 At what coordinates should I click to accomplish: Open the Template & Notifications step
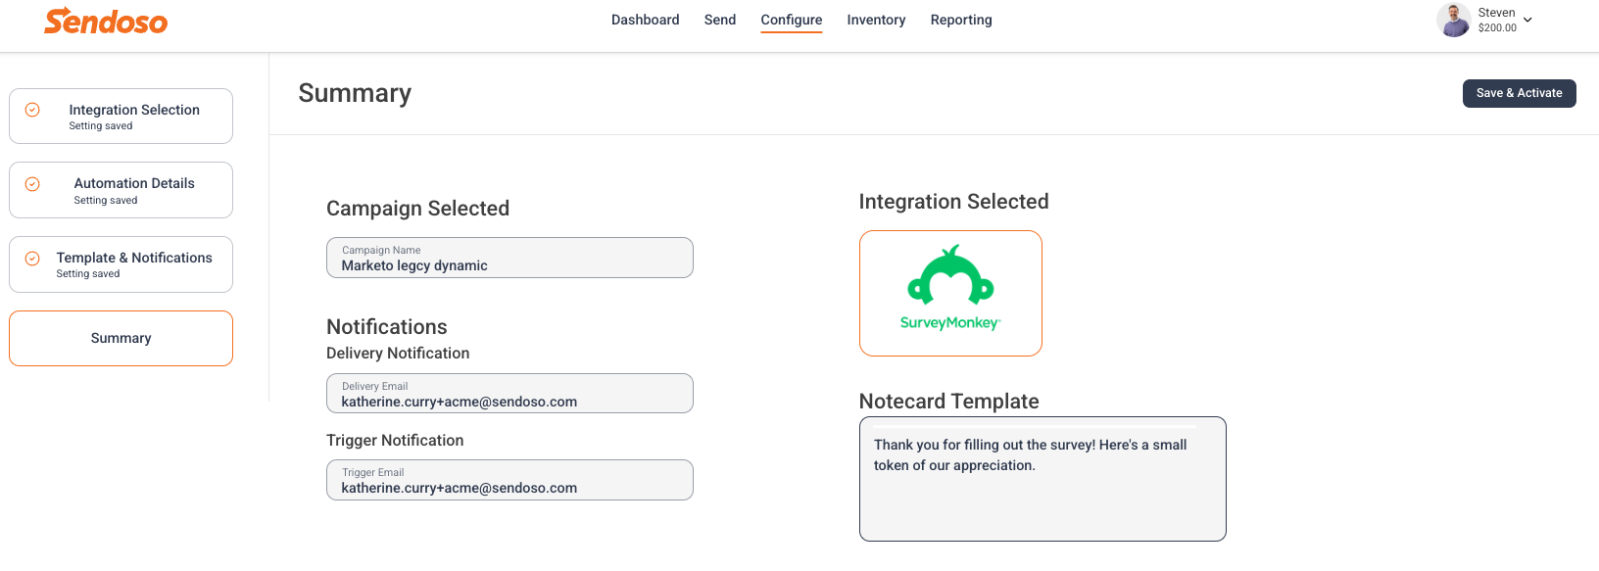pos(121,264)
